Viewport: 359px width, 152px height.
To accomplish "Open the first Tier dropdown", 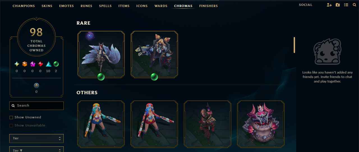I will click(36, 138).
